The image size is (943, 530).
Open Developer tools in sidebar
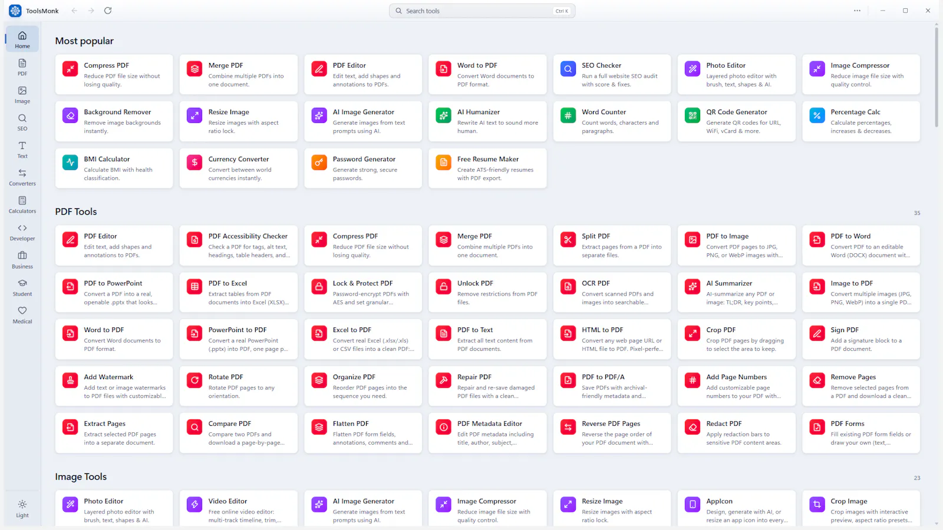pos(22,233)
